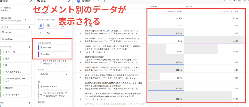Select the 自由形式 1 tab
Viewport: 249px width, 107px height.
87,1
